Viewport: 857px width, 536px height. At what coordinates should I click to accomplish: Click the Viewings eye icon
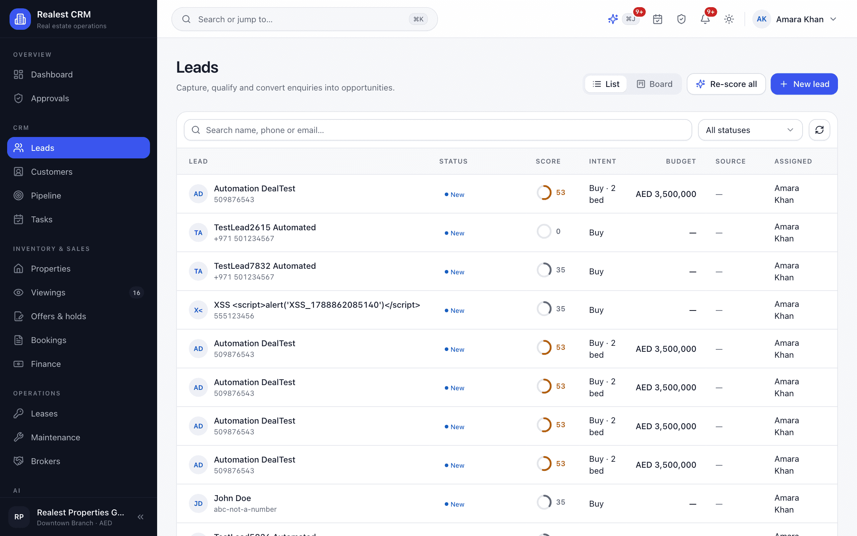[18, 293]
